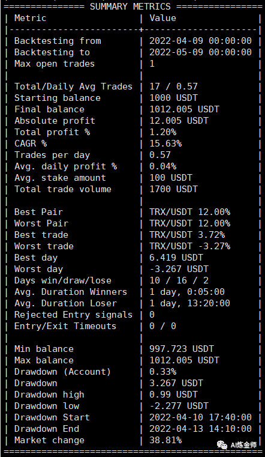
Task: Click the Best Pair TRX/USDT 12.00% value
Action: click(189, 212)
